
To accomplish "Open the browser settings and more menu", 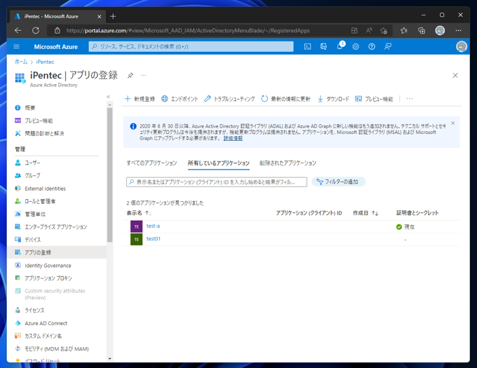I will [x=458, y=30].
